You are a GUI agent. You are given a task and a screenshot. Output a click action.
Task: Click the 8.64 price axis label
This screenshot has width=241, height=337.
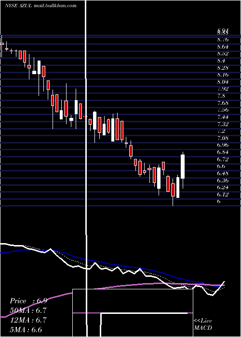click(223, 47)
